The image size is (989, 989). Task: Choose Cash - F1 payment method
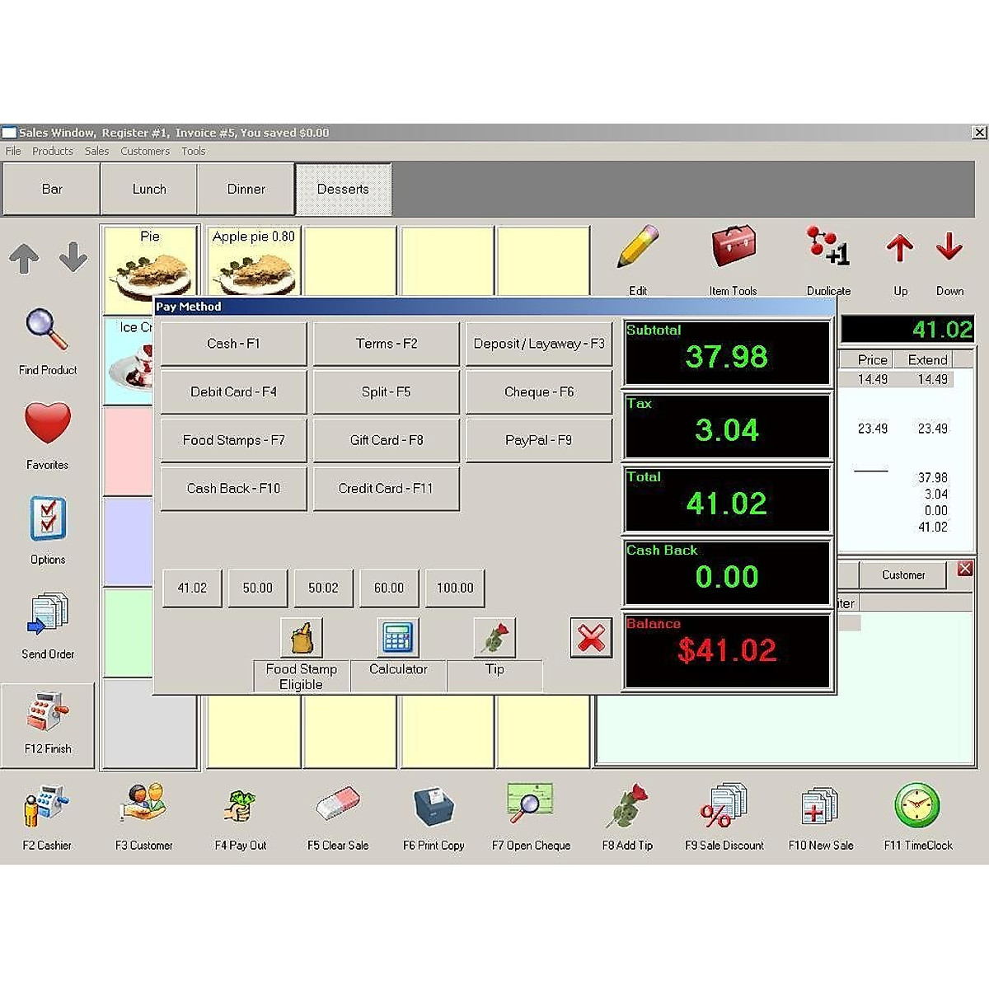point(233,344)
